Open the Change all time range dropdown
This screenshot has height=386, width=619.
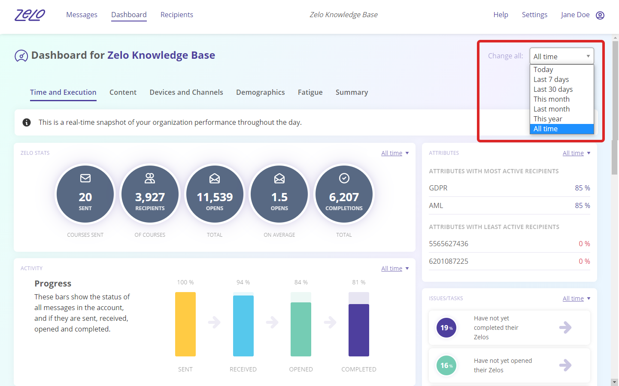[561, 56]
